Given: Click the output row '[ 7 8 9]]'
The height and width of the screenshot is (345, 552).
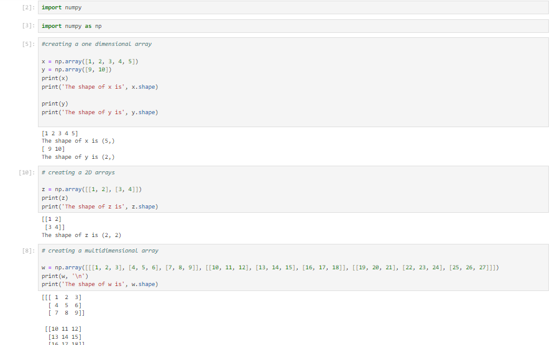Looking at the screenshot, I should [x=66, y=313].
